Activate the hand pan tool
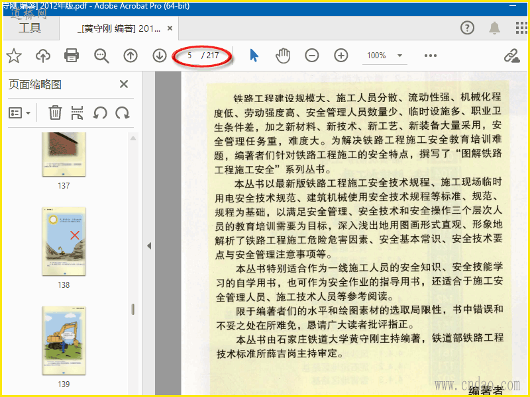The height and width of the screenshot is (397, 530). [x=283, y=56]
